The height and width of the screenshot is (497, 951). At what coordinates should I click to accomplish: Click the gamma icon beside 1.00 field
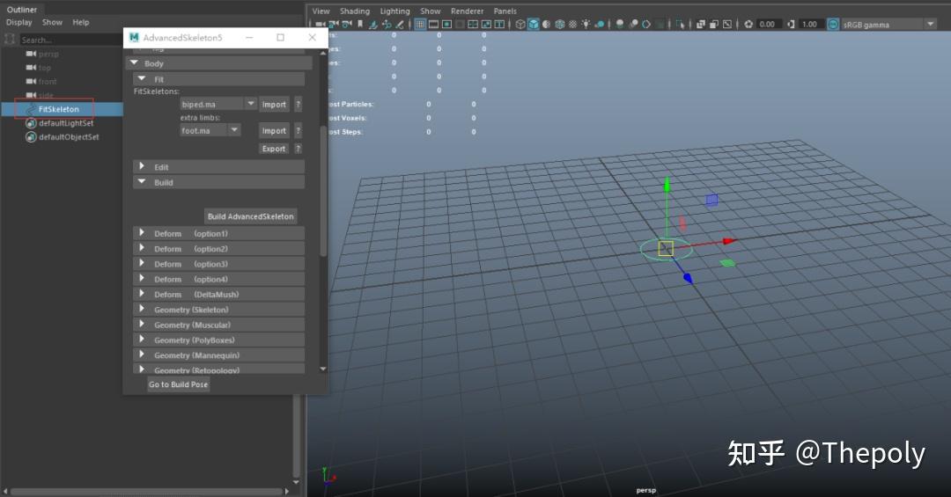coord(791,25)
